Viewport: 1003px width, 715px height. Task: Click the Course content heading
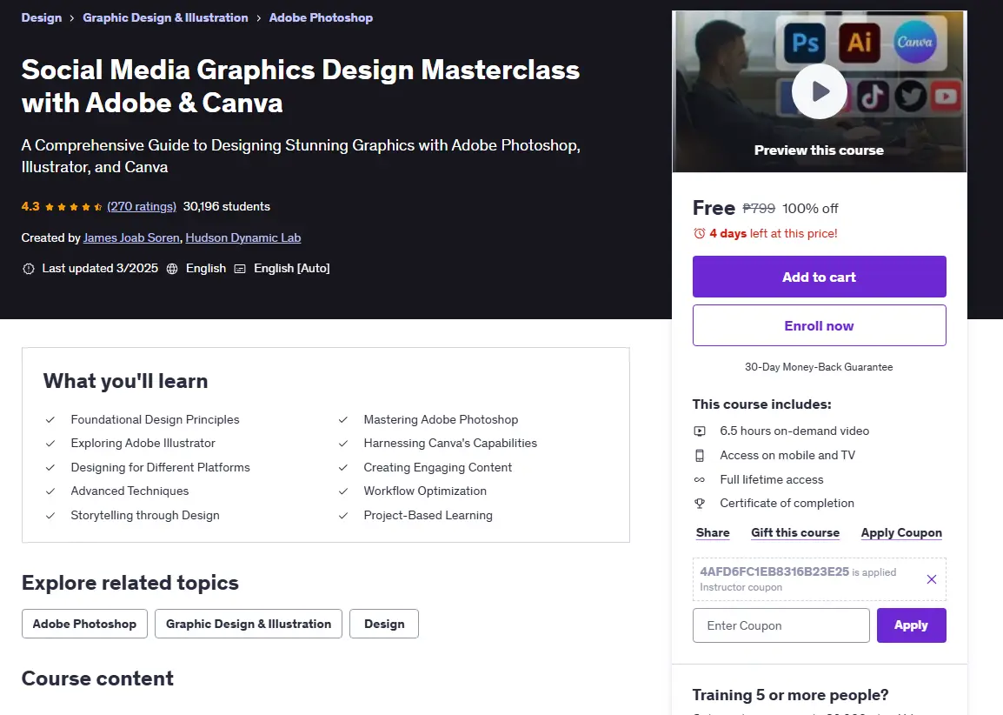pyautogui.click(x=97, y=678)
